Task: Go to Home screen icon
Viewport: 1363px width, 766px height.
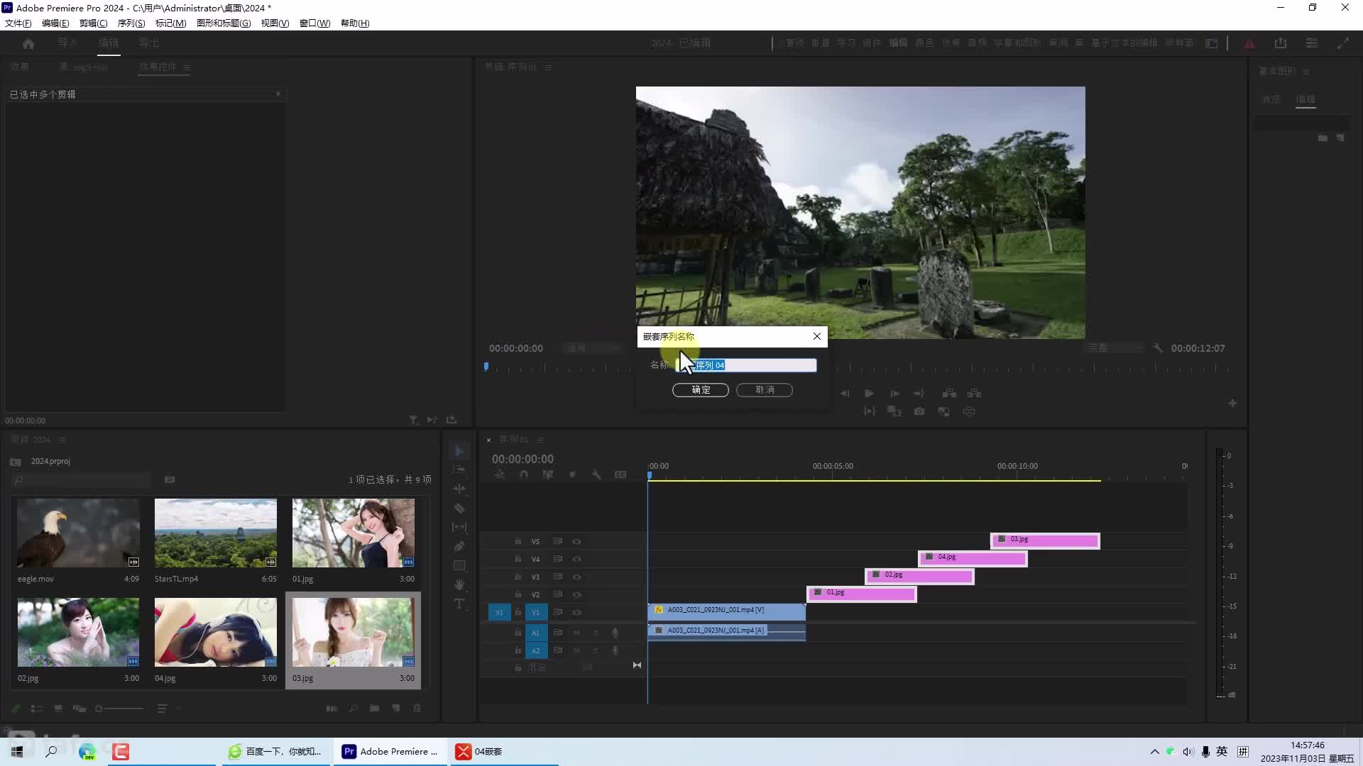Action: pyautogui.click(x=28, y=43)
